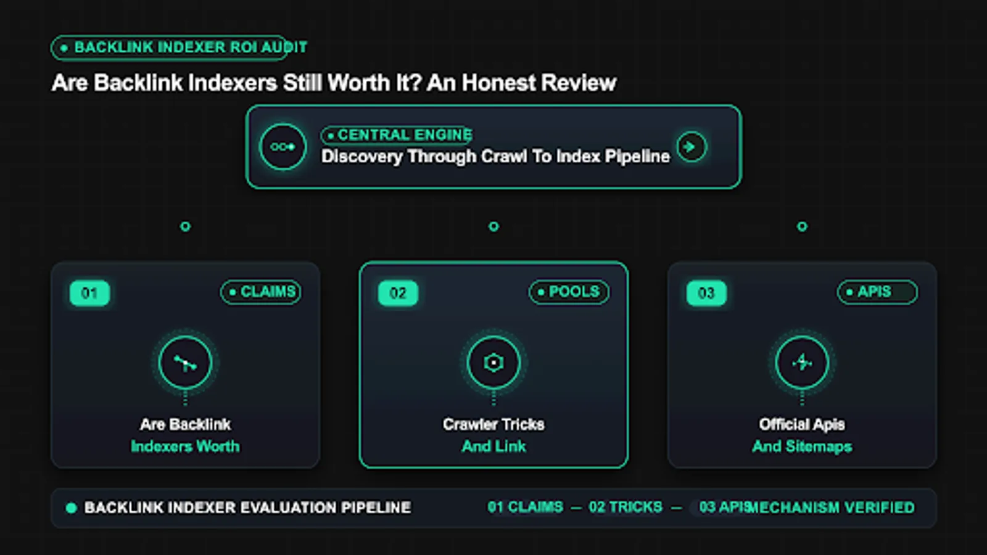Click the main heading about Backlink Indexers
This screenshot has height=555, width=987.
click(x=334, y=83)
